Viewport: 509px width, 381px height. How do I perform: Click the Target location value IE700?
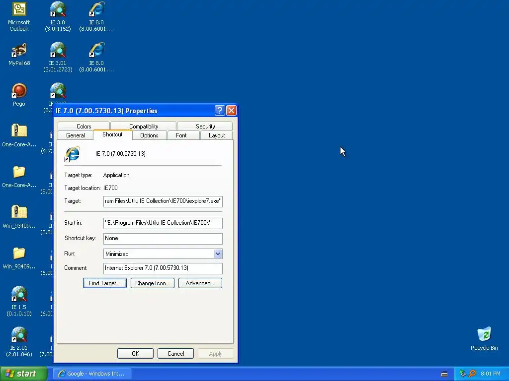point(110,188)
